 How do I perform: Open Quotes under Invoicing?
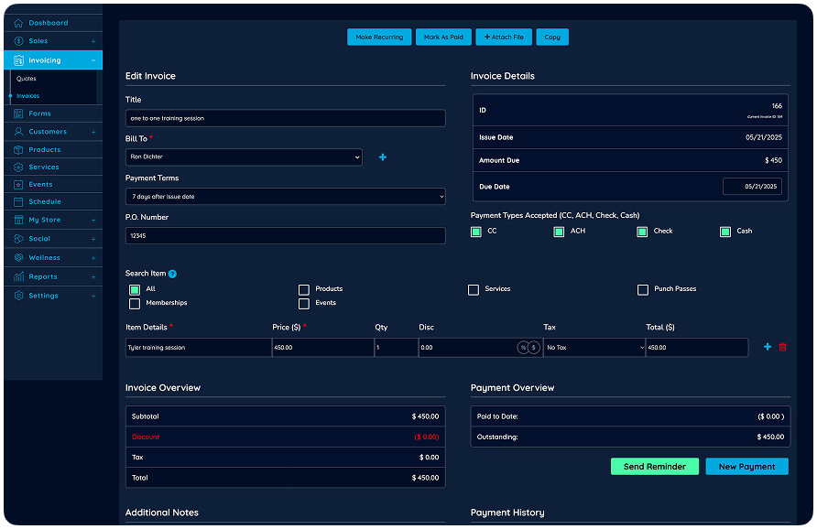coord(26,79)
